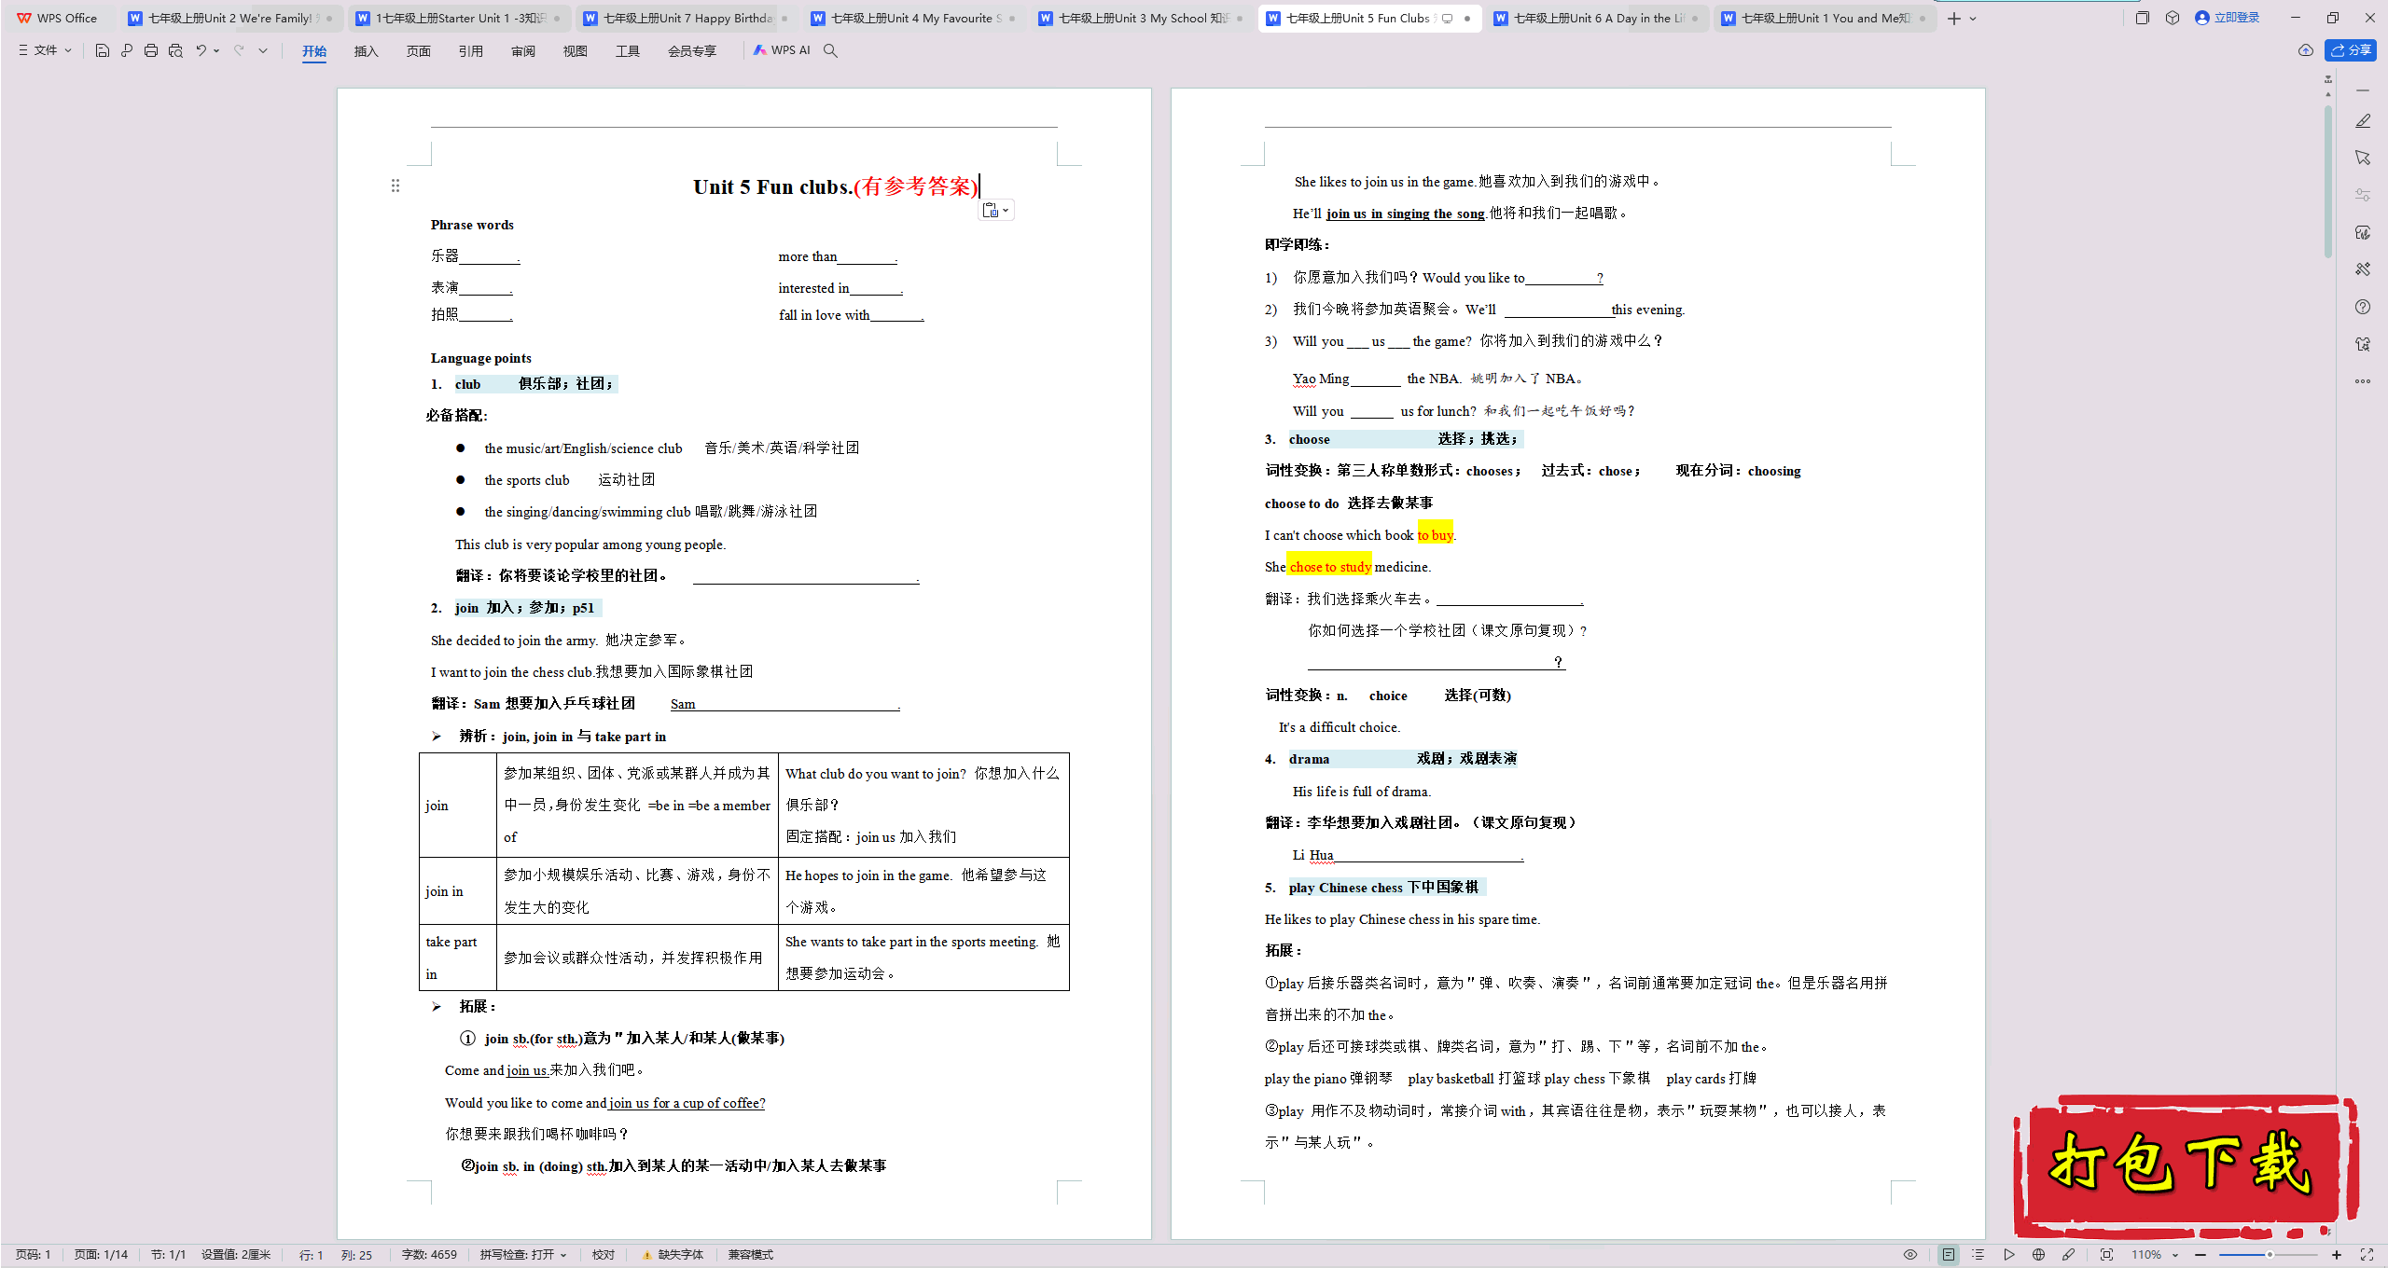Toggle page view mode in status bar
The image size is (2388, 1268).
click(x=1949, y=1255)
